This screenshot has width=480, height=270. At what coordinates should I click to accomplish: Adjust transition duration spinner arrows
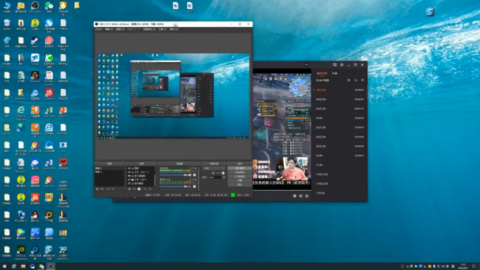coord(224,177)
